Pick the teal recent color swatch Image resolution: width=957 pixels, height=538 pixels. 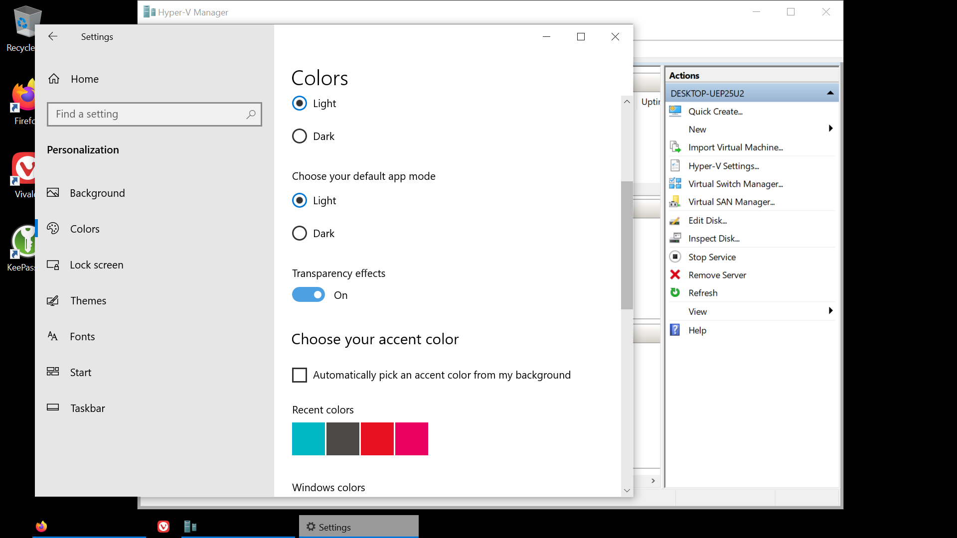tap(309, 439)
